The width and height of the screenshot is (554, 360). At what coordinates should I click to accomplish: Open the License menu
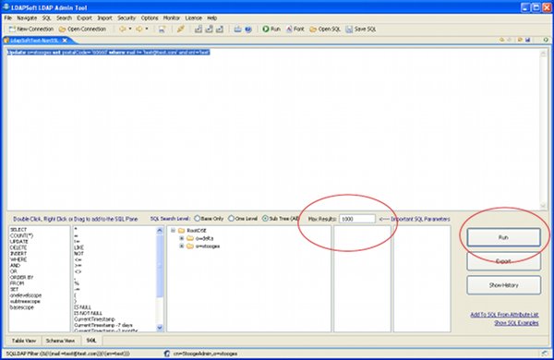194,18
